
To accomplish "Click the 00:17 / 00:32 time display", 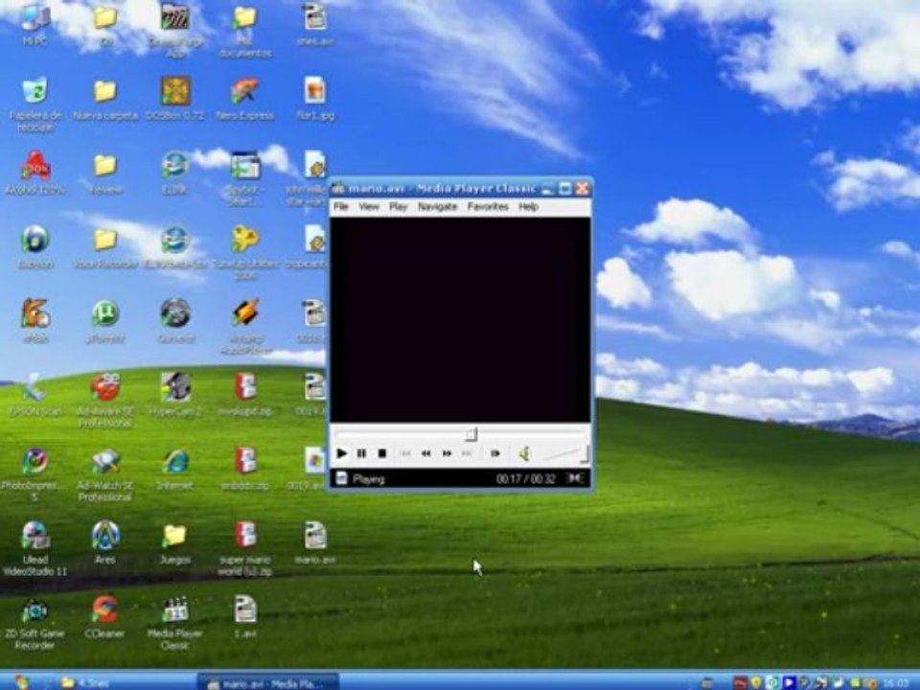I will [526, 479].
